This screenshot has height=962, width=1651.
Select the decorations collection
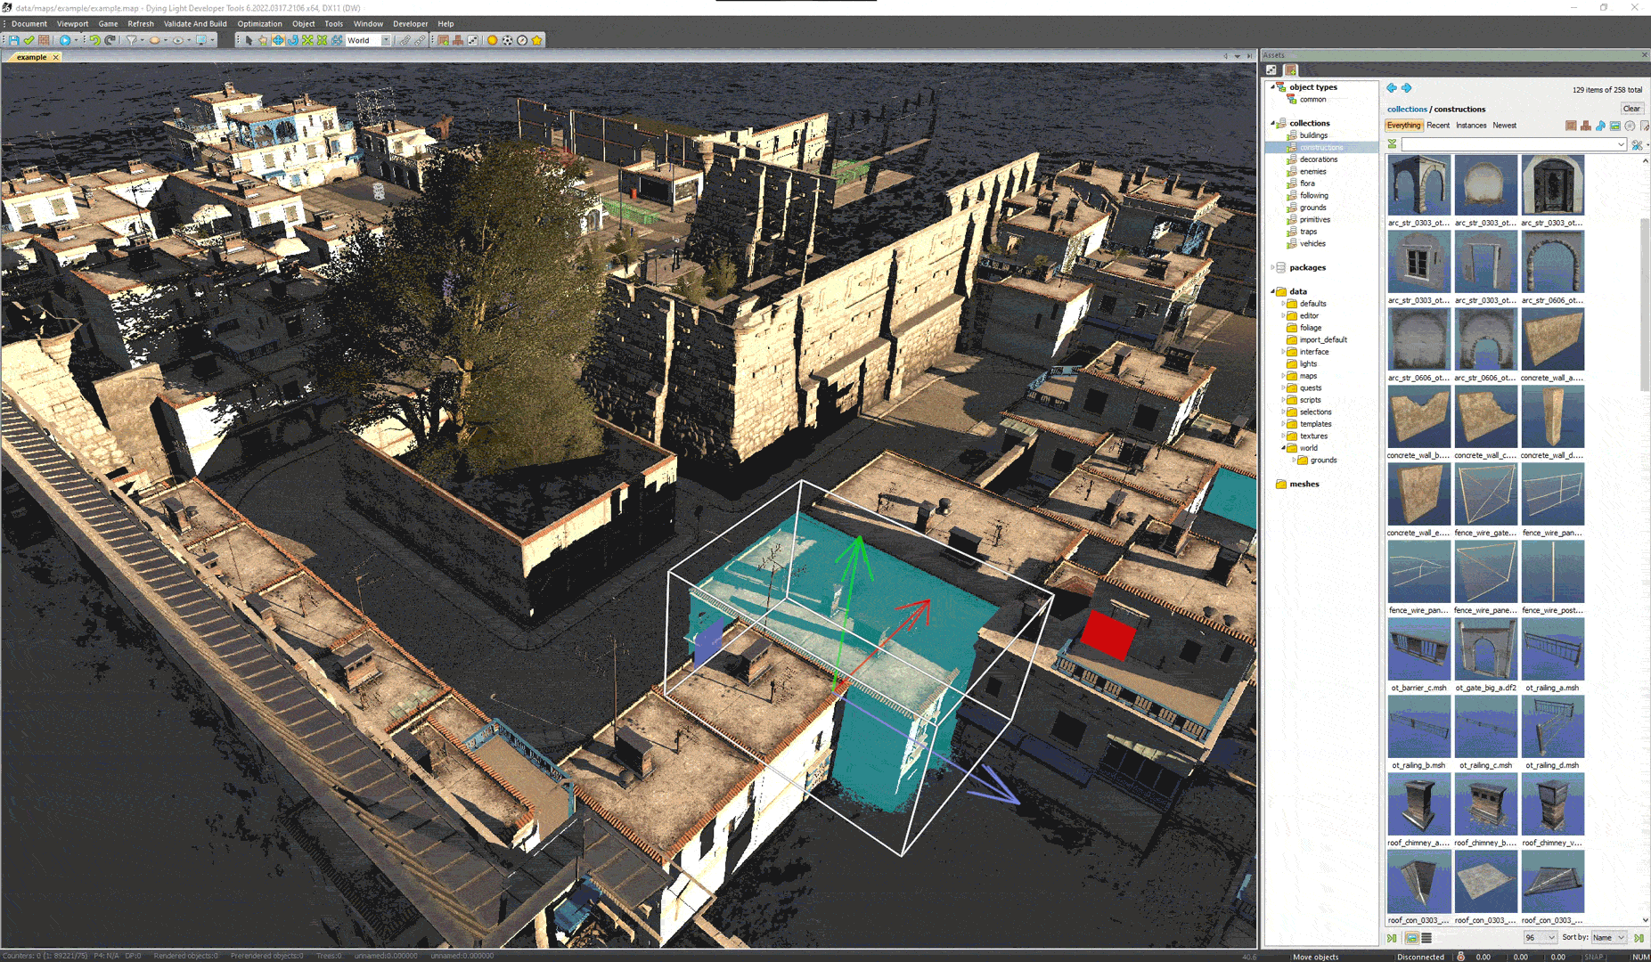tap(1318, 159)
